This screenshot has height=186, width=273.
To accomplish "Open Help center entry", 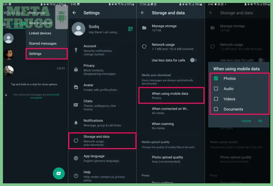I will tap(102, 176).
